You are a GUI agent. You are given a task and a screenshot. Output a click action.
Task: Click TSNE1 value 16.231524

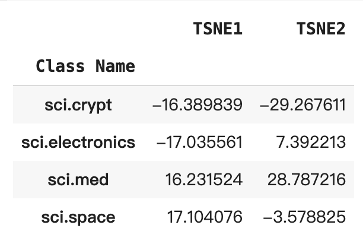[x=204, y=179]
